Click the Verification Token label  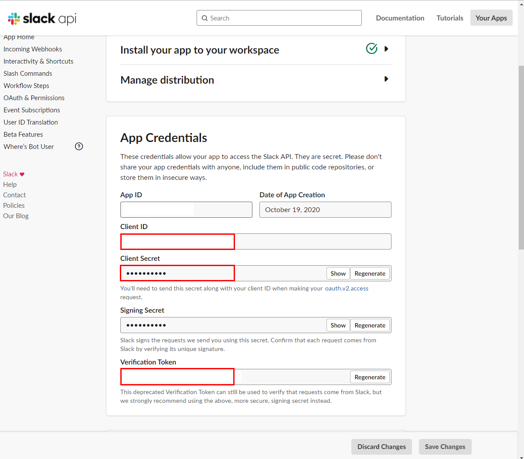(148, 362)
